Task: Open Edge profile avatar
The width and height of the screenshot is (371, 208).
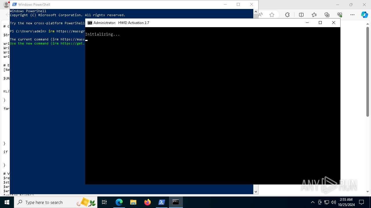Action: 6,5
